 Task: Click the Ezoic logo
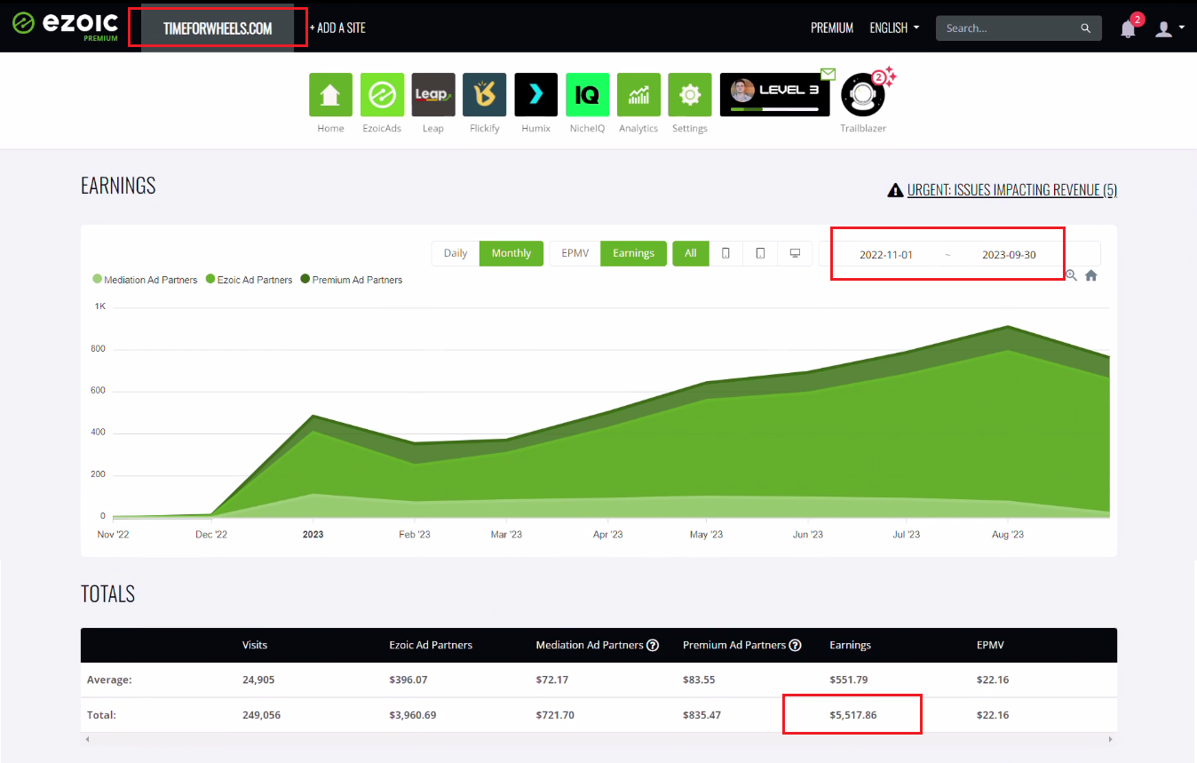pos(66,26)
